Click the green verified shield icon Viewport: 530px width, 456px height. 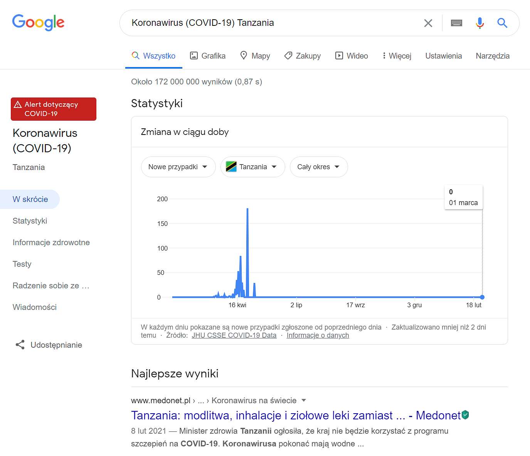pos(465,415)
